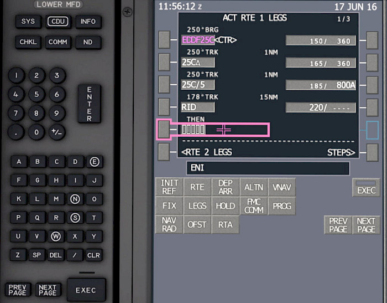This screenshot has width=387, height=303.
Task: Open the DEP ARR page
Action: (226, 187)
